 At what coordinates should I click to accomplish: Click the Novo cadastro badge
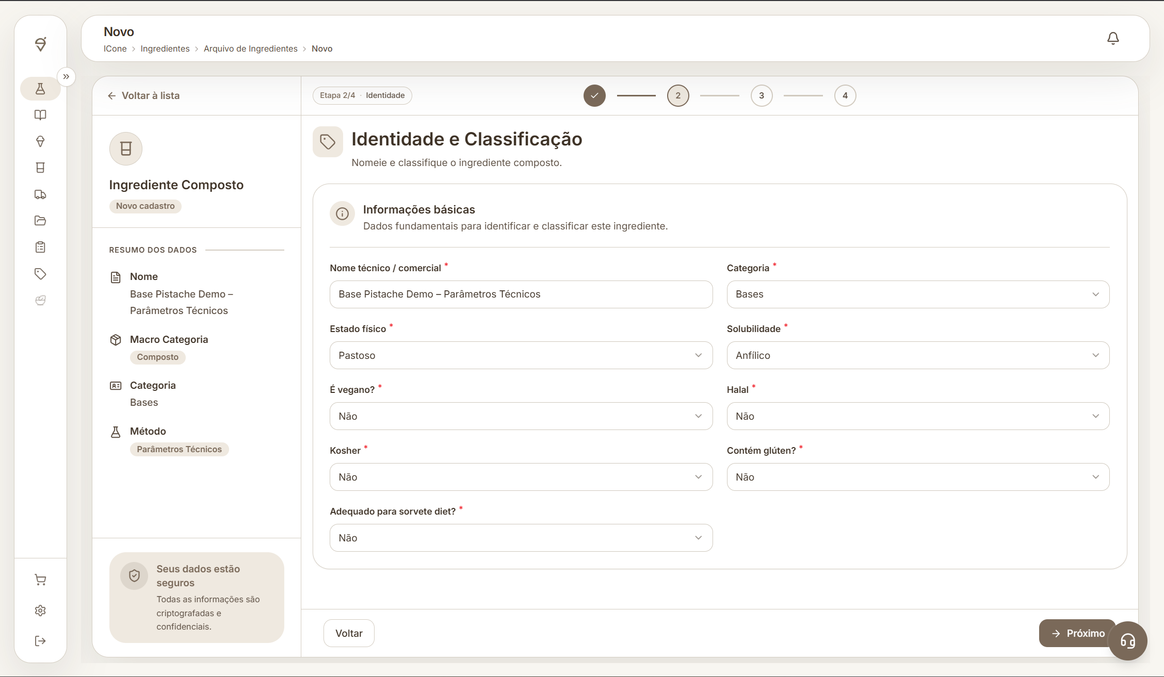tap(145, 206)
